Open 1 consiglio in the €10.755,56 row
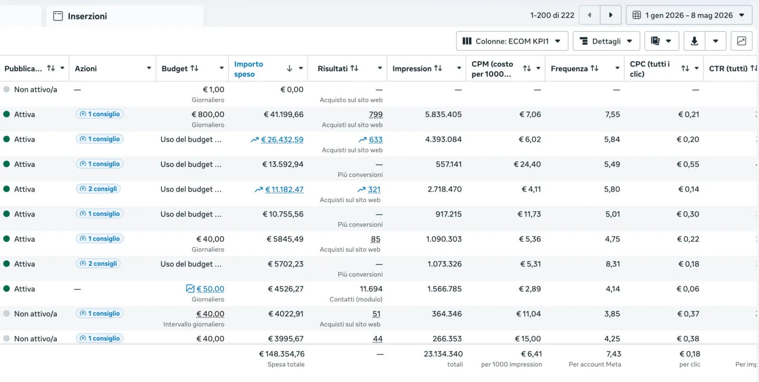 [x=100, y=214]
